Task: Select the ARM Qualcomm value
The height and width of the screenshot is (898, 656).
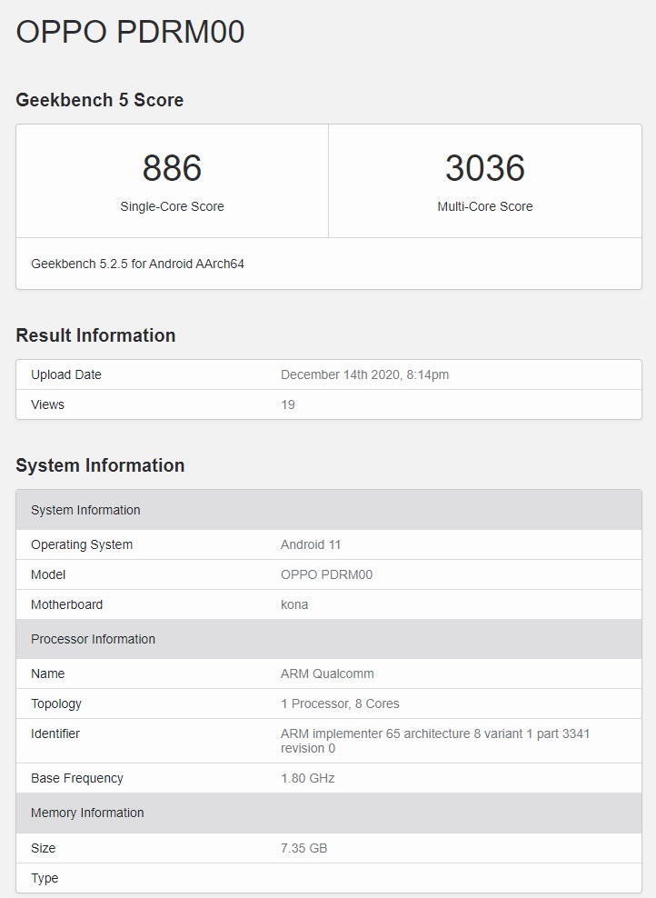Action: tap(327, 673)
